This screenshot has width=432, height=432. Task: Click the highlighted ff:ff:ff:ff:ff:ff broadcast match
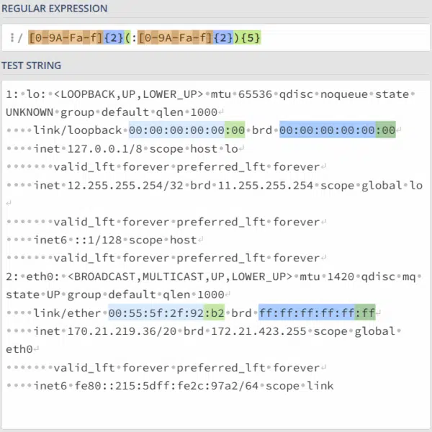click(317, 313)
